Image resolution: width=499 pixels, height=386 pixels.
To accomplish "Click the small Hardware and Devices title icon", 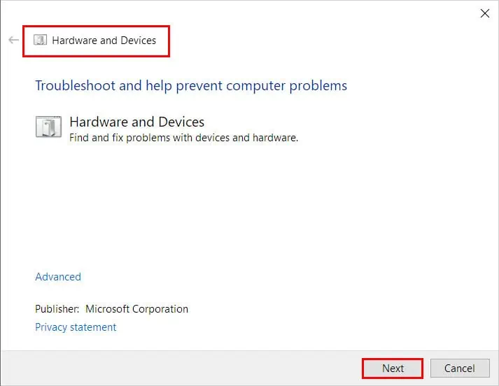I will [x=40, y=40].
